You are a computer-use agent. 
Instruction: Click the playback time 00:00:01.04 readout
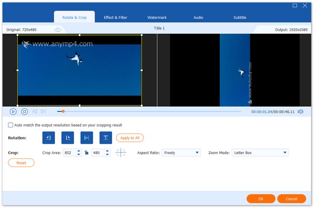coord(262,112)
